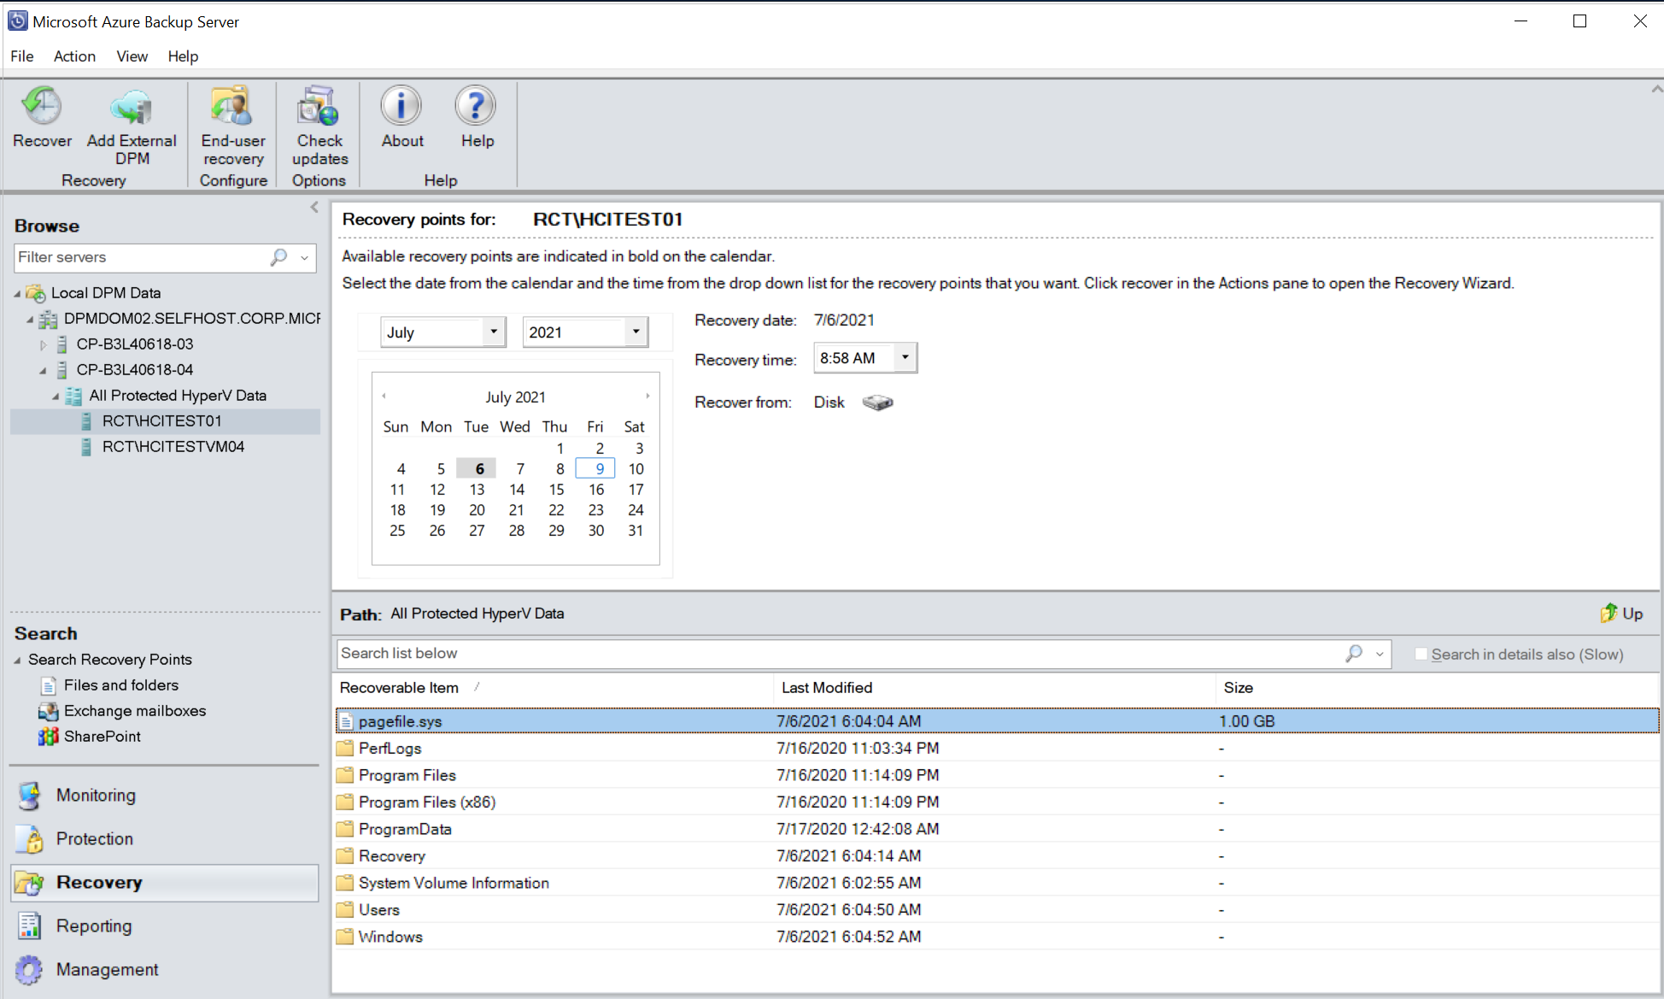The width and height of the screenshot is (1664, 999).
Task: Expand the CP-B3L40618-04 tree node
Action: click(x=40, y=370)
